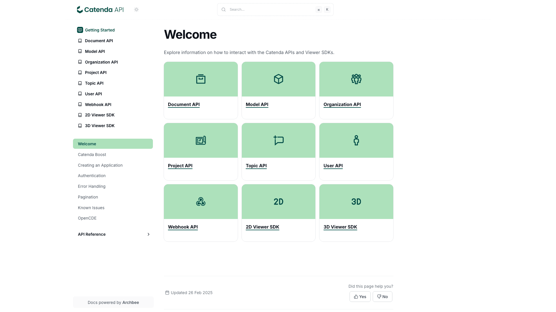Toggle light/dark theme using the sun icon
Viewport: 556px width, 312px height.
pos(136,10)
